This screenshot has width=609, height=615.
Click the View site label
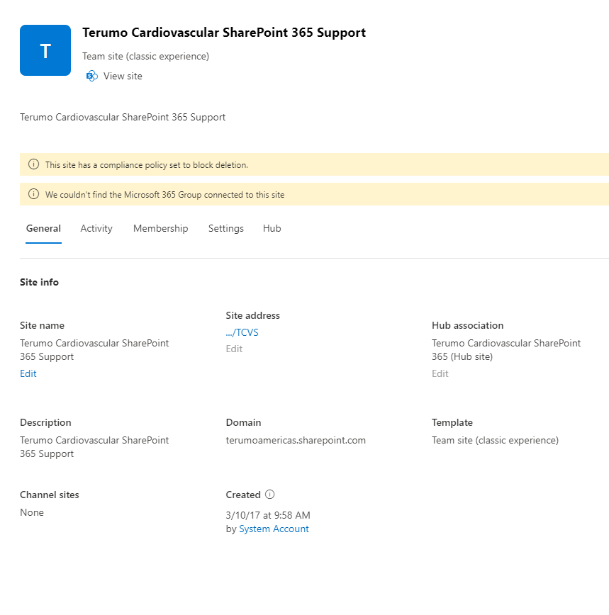coord(122,76)
